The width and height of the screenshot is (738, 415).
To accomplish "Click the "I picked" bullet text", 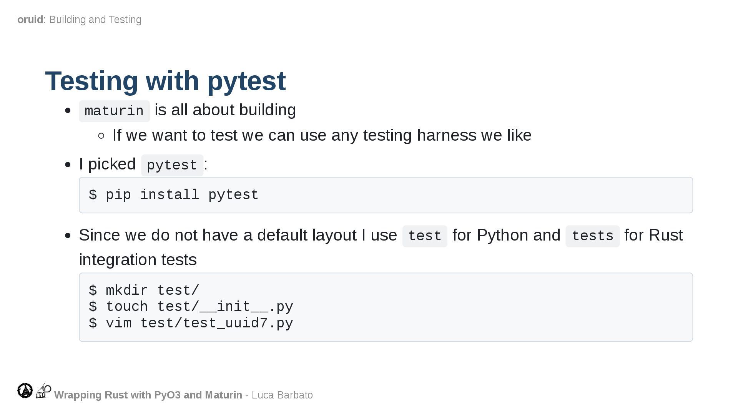I will (107, 164).
